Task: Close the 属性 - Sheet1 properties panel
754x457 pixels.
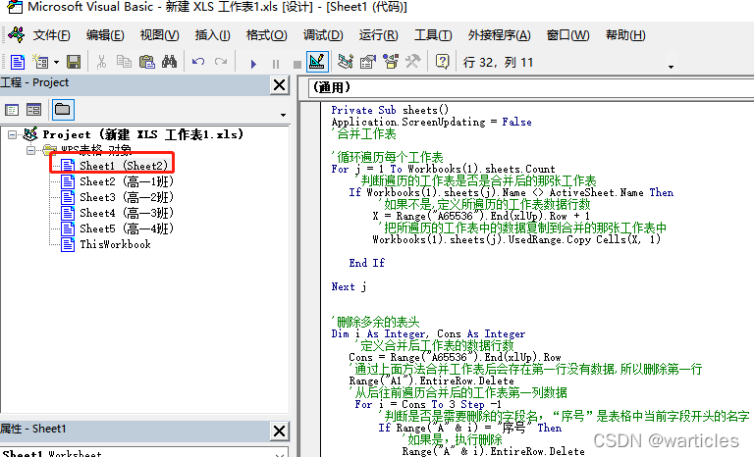Action: pyautogui.click(x=279, y=432)
